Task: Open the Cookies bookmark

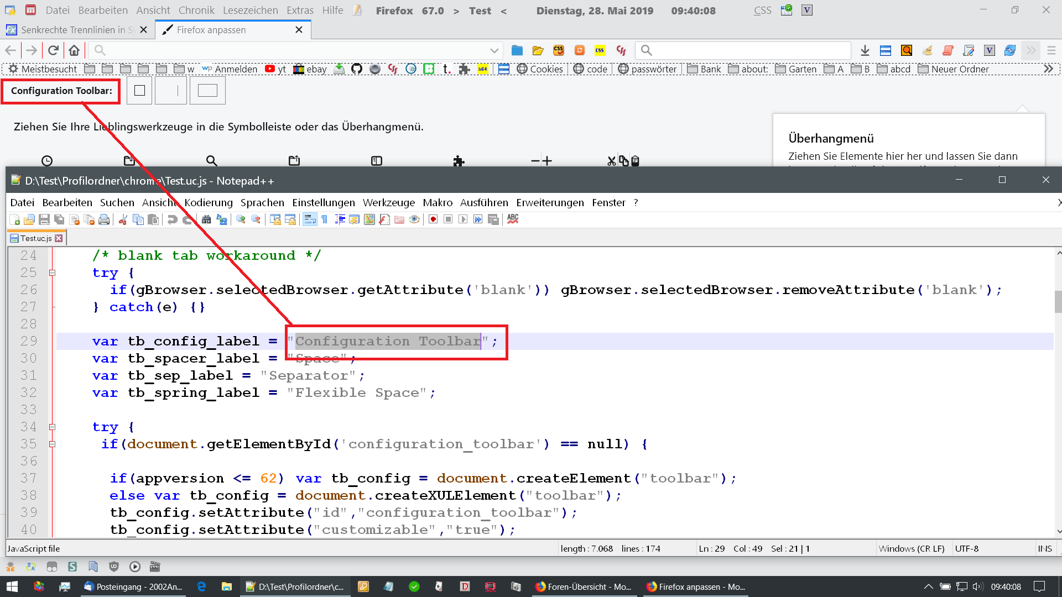Action: click(x=540, y=69)
